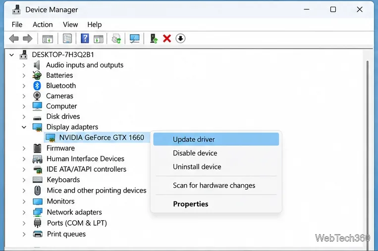Close the Device Manager window
Viewport: 378px width, 251px height.
(x=360, y=9)
